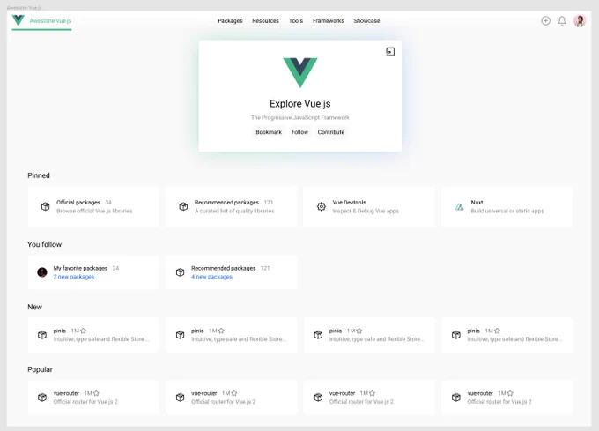Open the Resources menu
This screenshot has height=431, width=599.
265,20
